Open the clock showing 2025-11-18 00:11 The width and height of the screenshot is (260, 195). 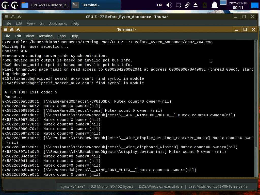[238, 5]
